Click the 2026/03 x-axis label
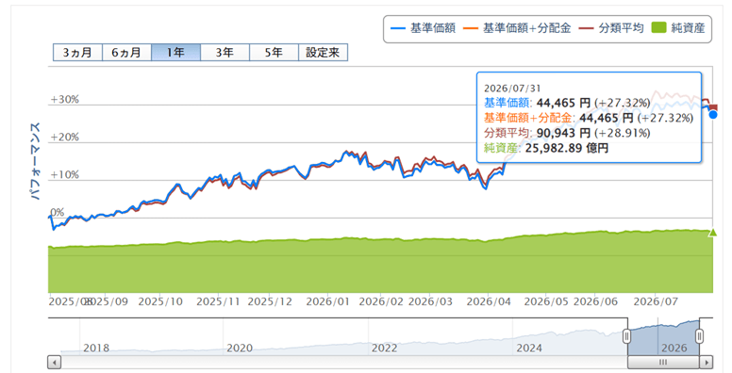Screen dimensions: 732x373 point(430,301)
